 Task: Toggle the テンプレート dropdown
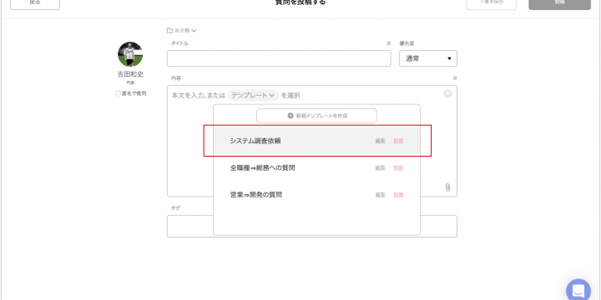point(254,95)
